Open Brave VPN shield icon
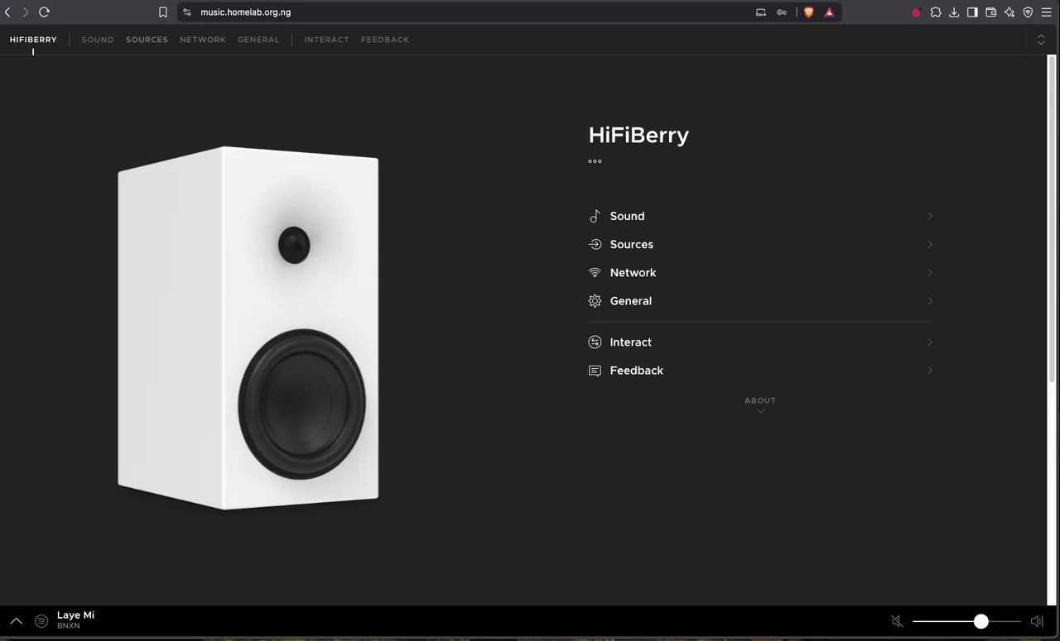Image resolution: width=1060 pixels, height=641 pixels. pos(1028,12)
